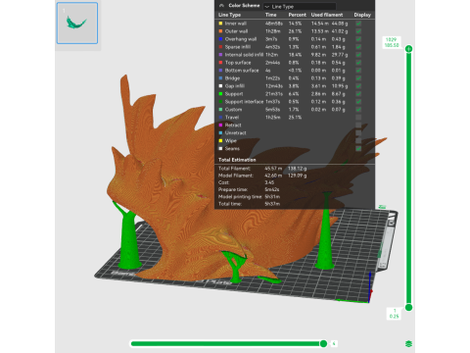Screen dimensions: 470x353
Task: Click Outer wall time value 1h28m
Action: [273, 31]
